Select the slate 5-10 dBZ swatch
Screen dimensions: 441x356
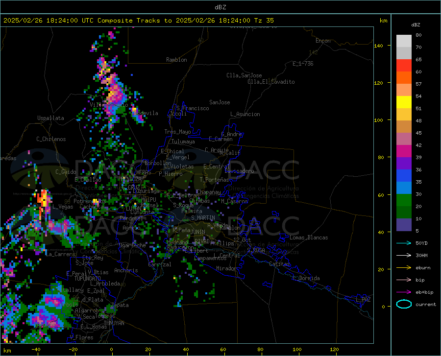pyautogui.click(x=404, y=224)
